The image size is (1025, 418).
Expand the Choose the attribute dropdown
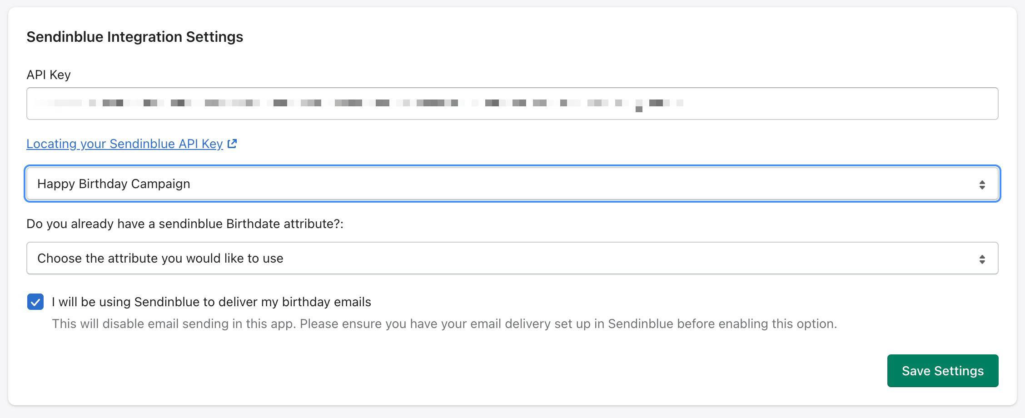pyautogui.click(x=512, y=259)
